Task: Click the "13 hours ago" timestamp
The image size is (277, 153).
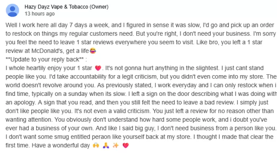Action: (40, 14)
